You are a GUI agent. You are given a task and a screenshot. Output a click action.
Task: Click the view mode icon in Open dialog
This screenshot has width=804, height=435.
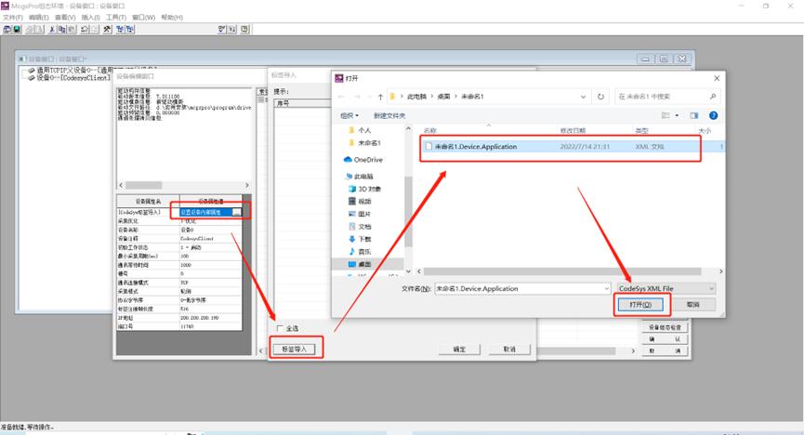(666, 115)
